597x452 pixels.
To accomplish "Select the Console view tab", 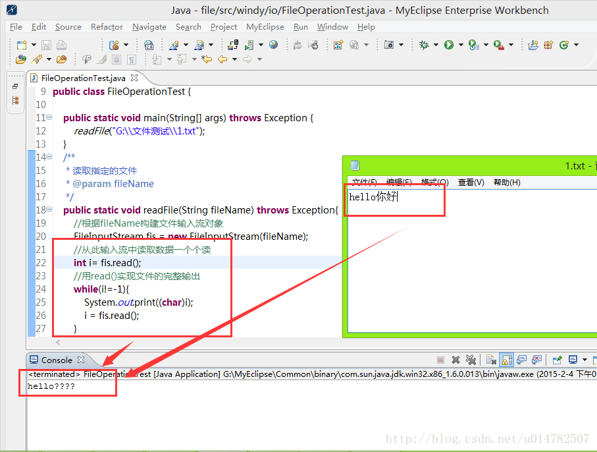I will [57, 360].
